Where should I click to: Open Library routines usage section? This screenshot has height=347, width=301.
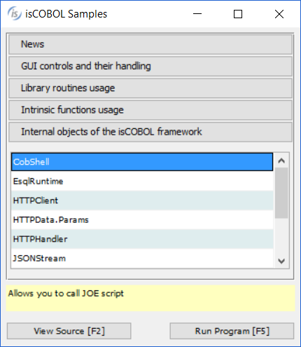click(150, 88)
